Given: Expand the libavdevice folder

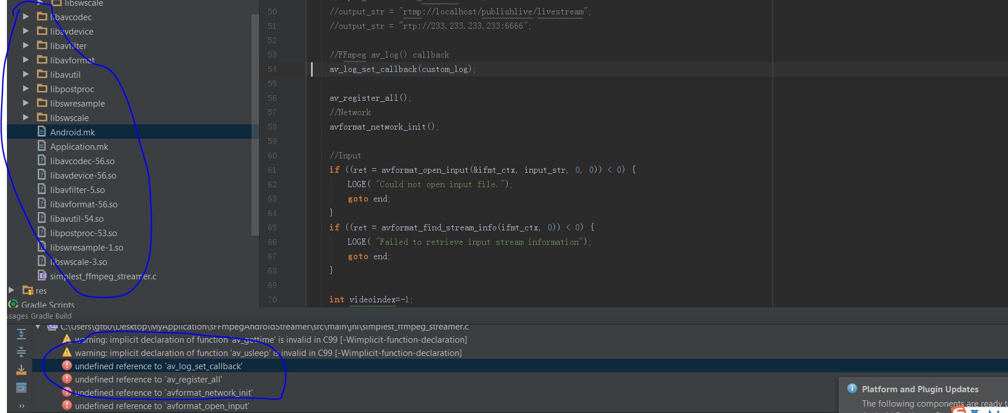Looking at the screenshot, I should pyautogui.click(x=25, y=31).
